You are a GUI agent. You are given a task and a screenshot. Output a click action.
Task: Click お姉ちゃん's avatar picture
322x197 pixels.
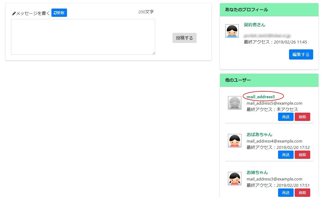click(234, 178)
